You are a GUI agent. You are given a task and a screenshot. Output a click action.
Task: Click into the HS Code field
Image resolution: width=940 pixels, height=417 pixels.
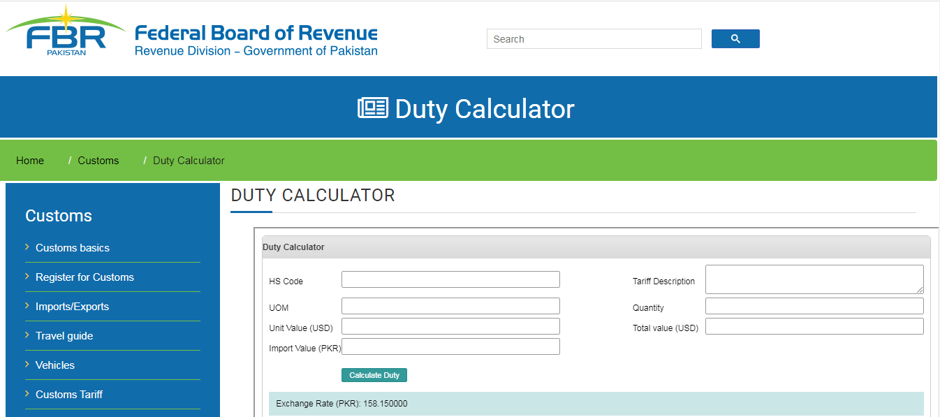(450, 279)
